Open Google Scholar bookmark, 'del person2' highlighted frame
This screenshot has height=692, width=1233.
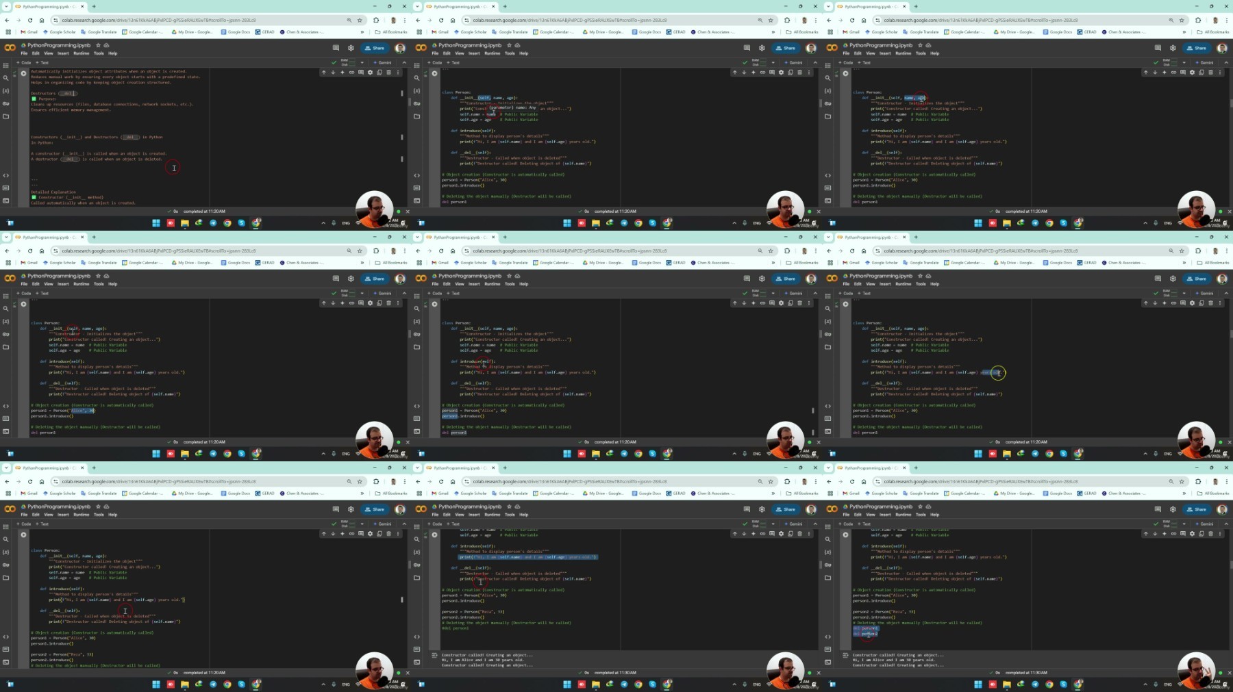(882, 493)
